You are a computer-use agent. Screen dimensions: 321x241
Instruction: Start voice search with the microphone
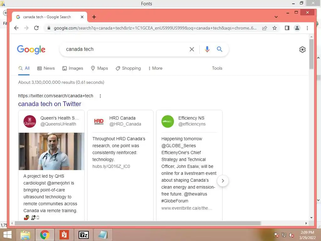pos(207,49)
